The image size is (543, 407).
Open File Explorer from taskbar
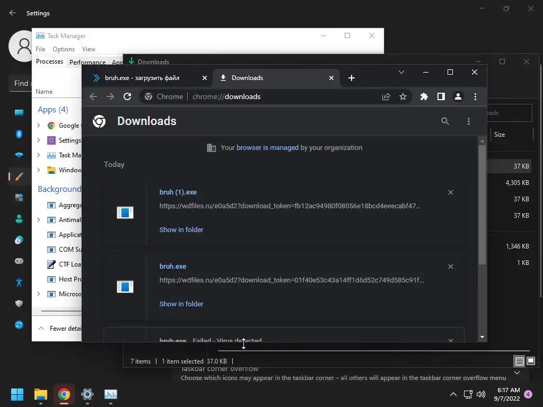tap(40, 394)
